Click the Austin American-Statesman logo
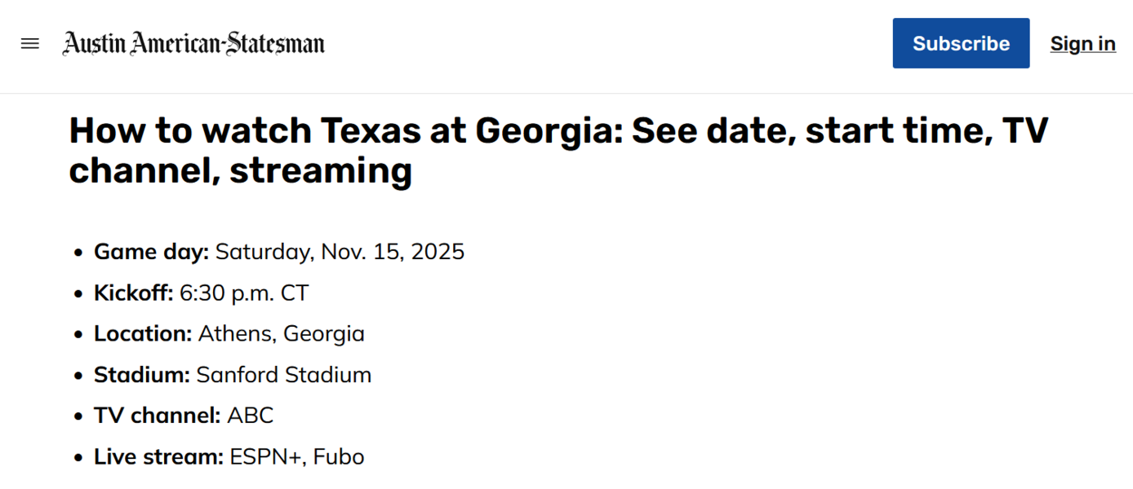Image resolution: width=1133 pixels, height=489 pixels. click(x=193, y=43)
